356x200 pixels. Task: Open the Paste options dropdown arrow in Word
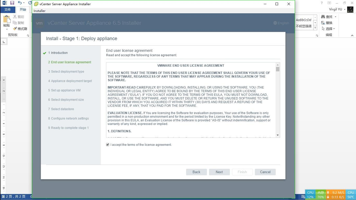(7, 29)
